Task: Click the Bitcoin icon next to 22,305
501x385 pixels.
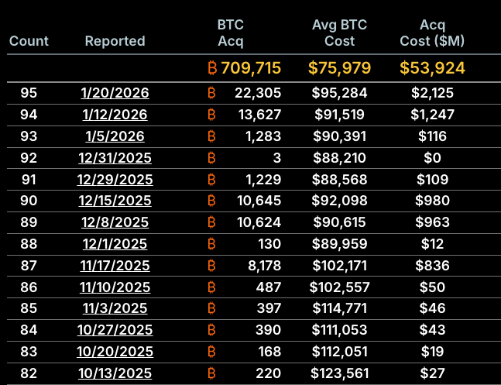Action: (212, 94)
